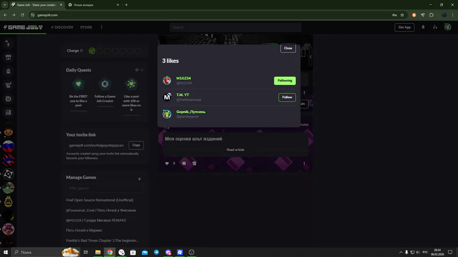Like the post with the heart icon
The image size is (458, 257).
pos(167,164)
